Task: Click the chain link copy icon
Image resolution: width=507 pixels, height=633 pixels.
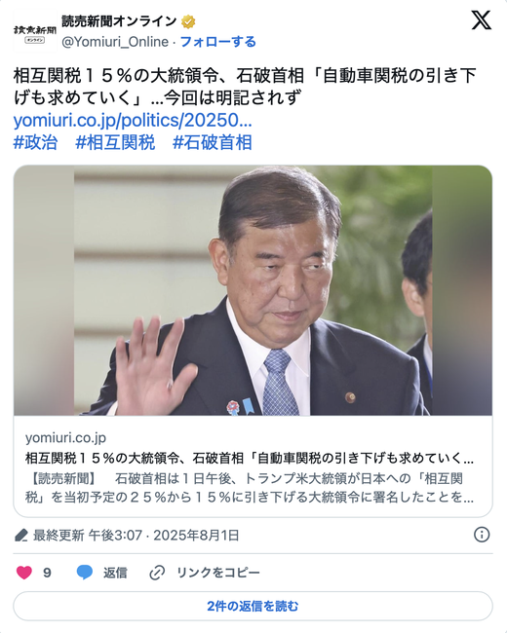Action: tap(157, 573)
